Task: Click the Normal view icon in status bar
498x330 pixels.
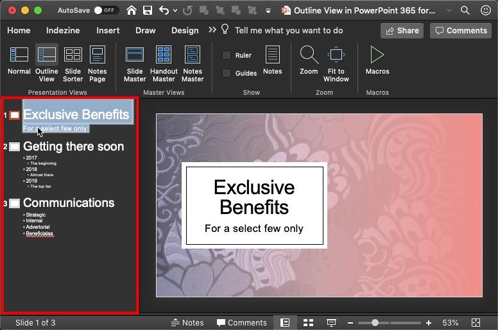Action: point(285,323)
